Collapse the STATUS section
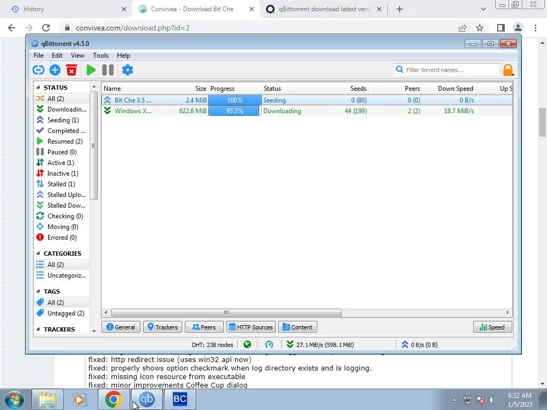The height and width of the screenshot is (410, 547). tap(38, 88)
